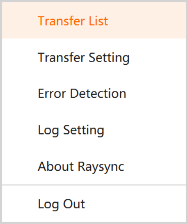The height and width of the screenshot is (224, 188).
Task: Sign out with the Log Out item
Action: click(94, 204)
